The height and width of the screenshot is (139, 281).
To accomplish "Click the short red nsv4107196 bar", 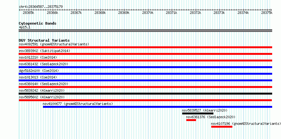I will click(222, 127).
